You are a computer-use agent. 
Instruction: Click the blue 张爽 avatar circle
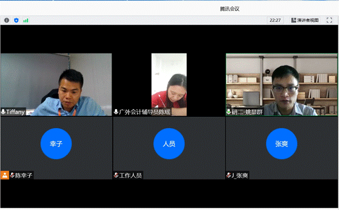pos(282,144)
